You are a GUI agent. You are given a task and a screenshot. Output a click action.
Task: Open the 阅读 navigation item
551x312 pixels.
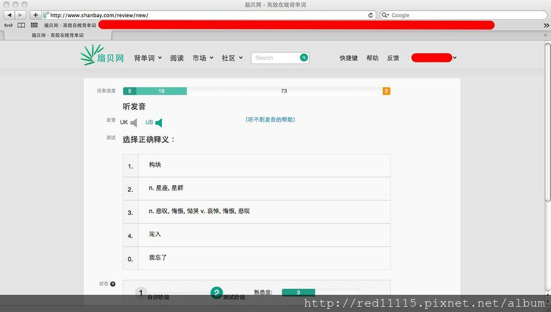tap(176, 58)
